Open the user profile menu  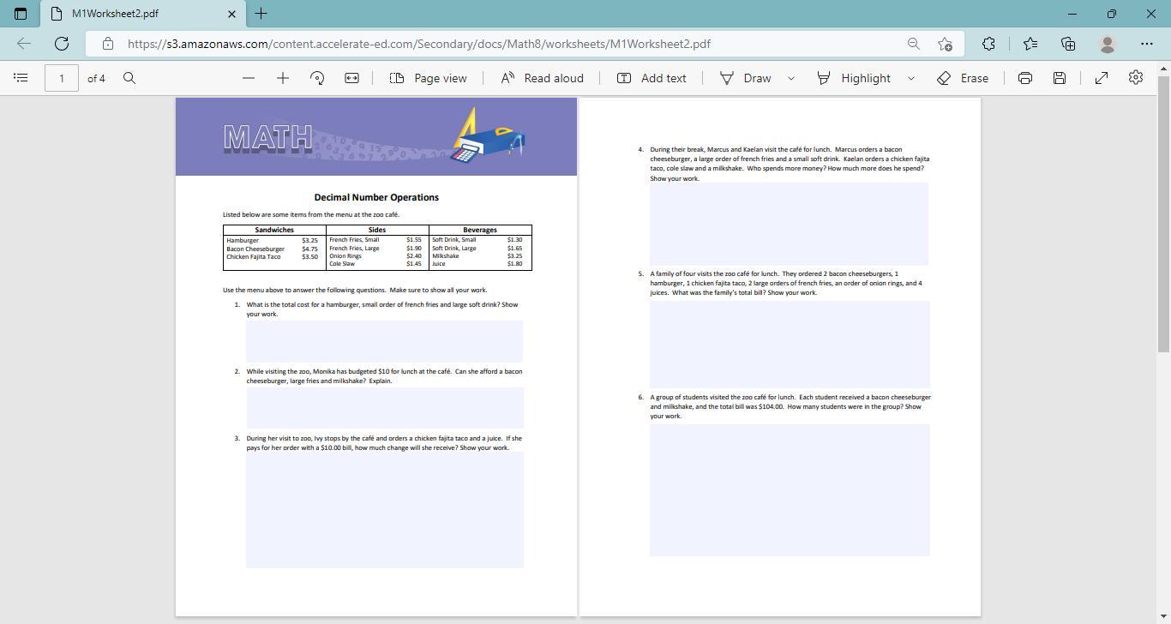point(1108,44)
